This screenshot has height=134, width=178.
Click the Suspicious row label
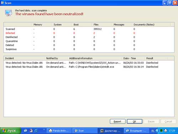point(11,49)
